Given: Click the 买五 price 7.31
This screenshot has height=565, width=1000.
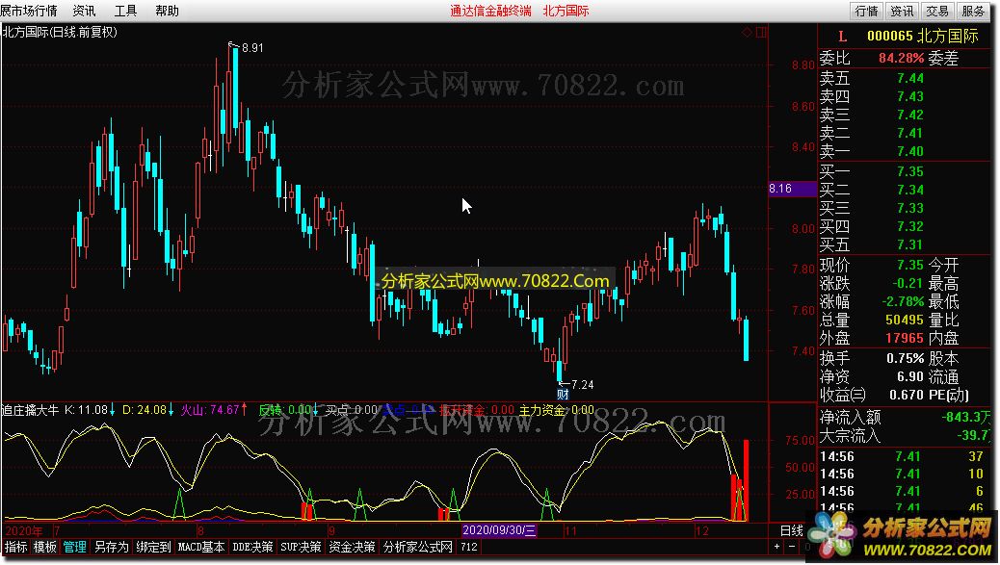Looking at the screenshot, I should [x=910, y=245].
